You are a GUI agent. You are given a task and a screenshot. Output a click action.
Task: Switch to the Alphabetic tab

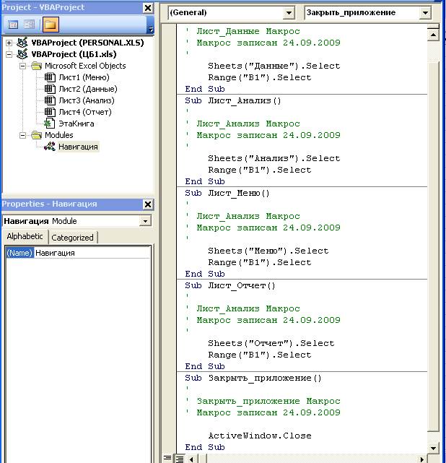pos(25,236)
